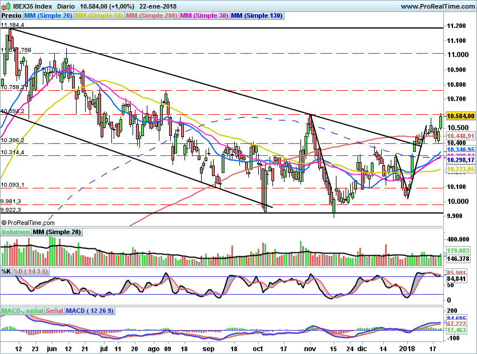
Task: Click the 2018 marker on time axis
Action: pos(407,347)
